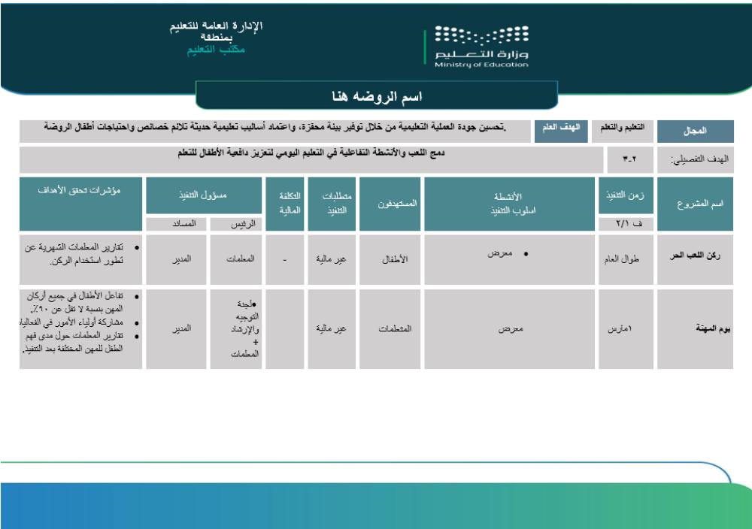752x529 pixels.
Task: Click the مكتب التعليم header text
Action: tap(216, 50)
